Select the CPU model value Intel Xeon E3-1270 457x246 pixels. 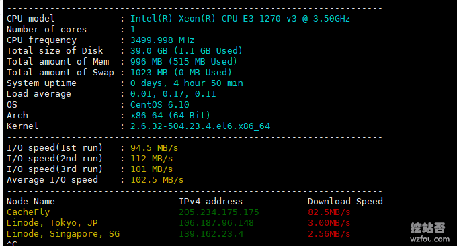(x=240, y=19)
